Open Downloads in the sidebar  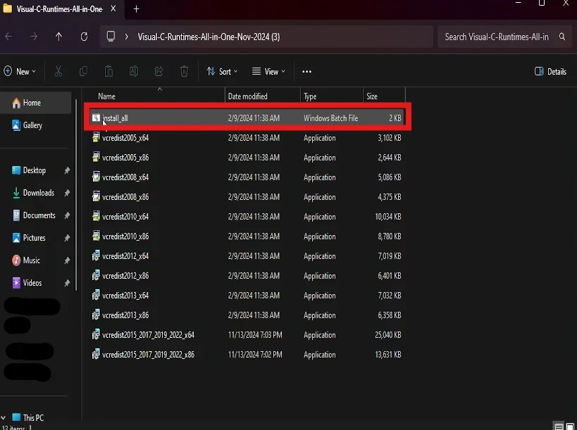38,193
